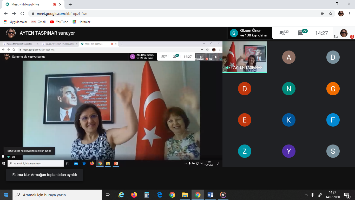The image size is (355, 200).
Task: Toggle your muted self-view tile labeled Siz
Action: 344,33
